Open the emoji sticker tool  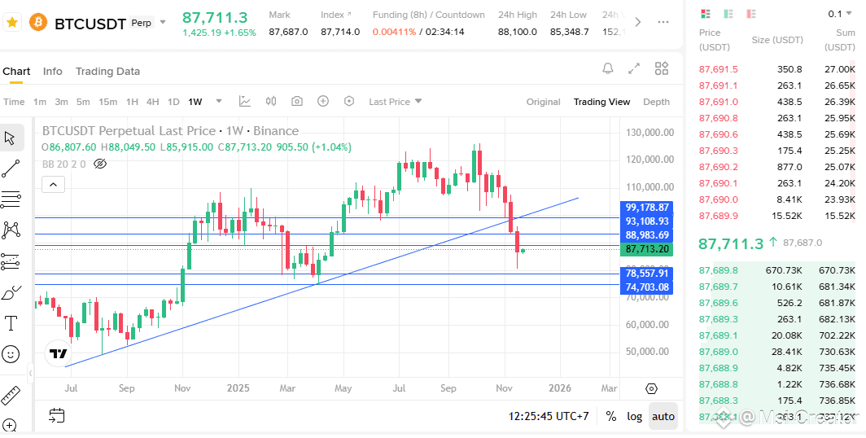(x=11, y=354)
